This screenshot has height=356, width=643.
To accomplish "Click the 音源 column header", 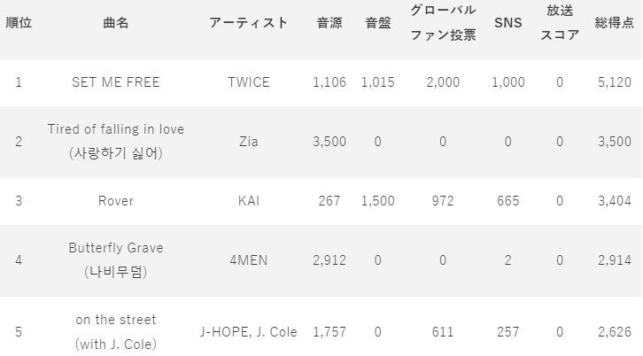I will [329, 22].
